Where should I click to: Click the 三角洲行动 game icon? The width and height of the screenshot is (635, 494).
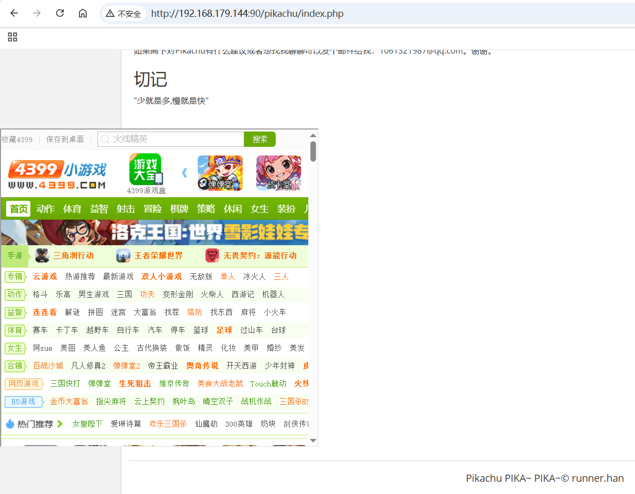[42, 255]
